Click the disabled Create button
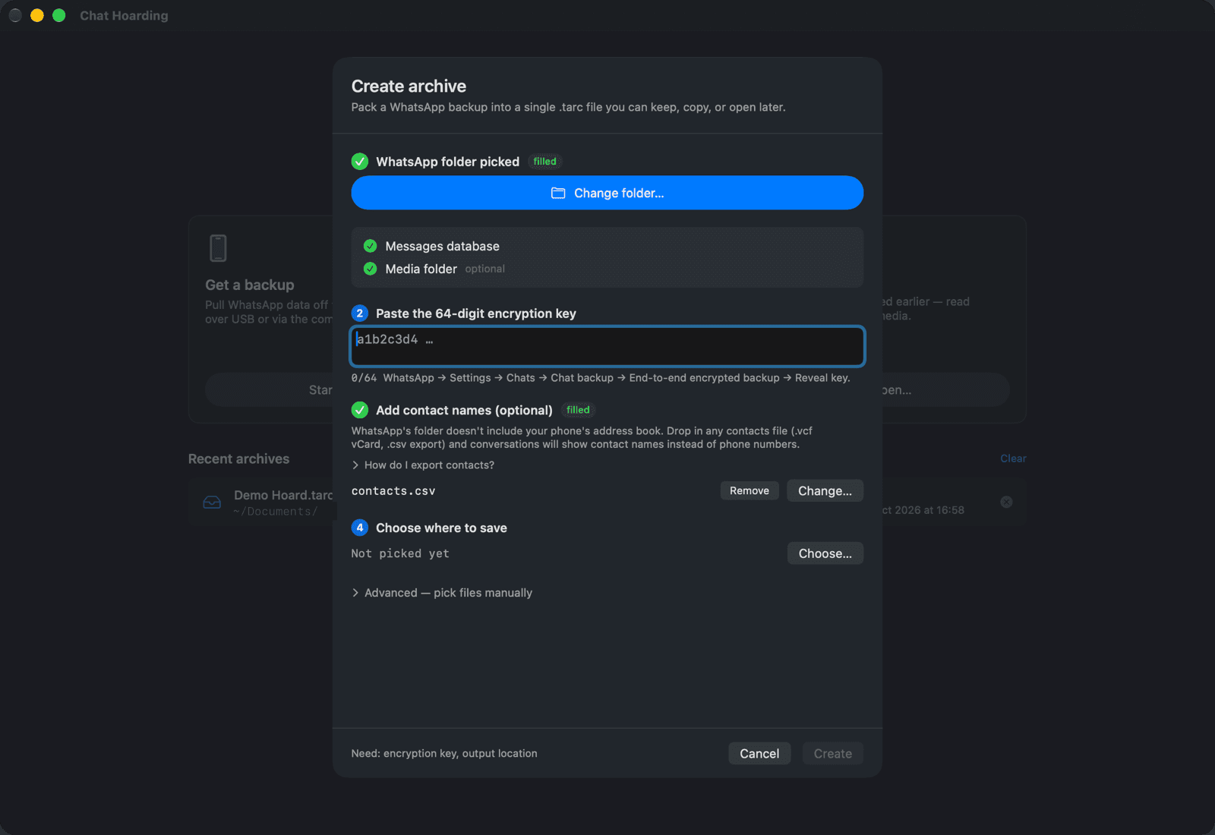 point(832,753)
